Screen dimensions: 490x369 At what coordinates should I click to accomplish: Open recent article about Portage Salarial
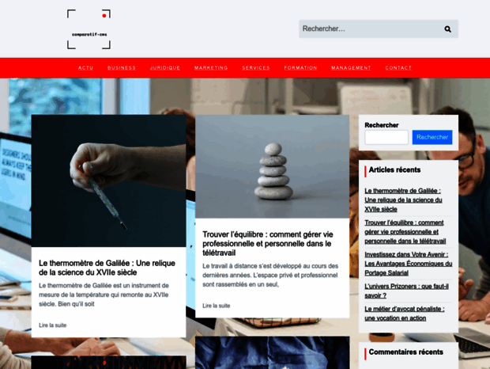(x=406, y=264)
